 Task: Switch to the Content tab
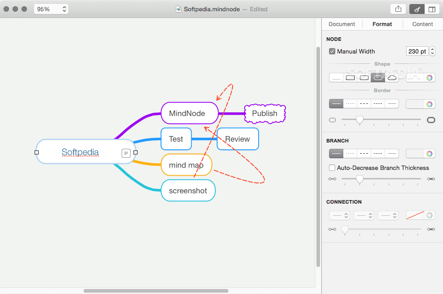422,24
